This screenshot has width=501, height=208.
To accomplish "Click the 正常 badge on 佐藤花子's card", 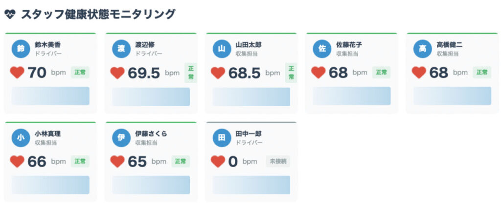I will click(381, 72).
